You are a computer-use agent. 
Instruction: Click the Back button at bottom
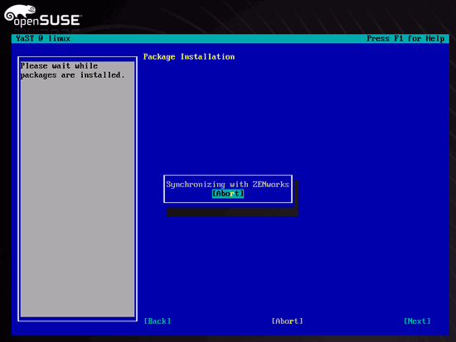(x=158, y=321)
